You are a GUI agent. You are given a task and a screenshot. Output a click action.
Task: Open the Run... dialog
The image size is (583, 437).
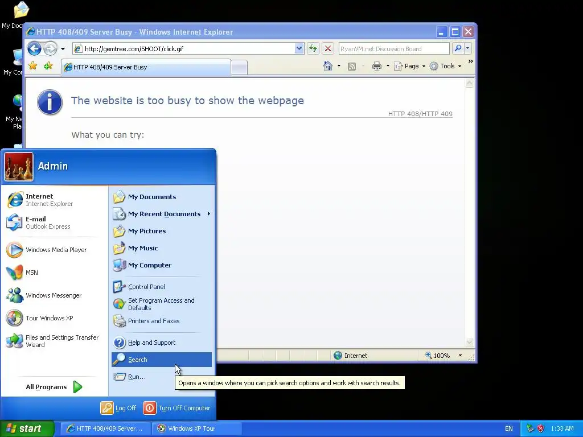[161, 377]
